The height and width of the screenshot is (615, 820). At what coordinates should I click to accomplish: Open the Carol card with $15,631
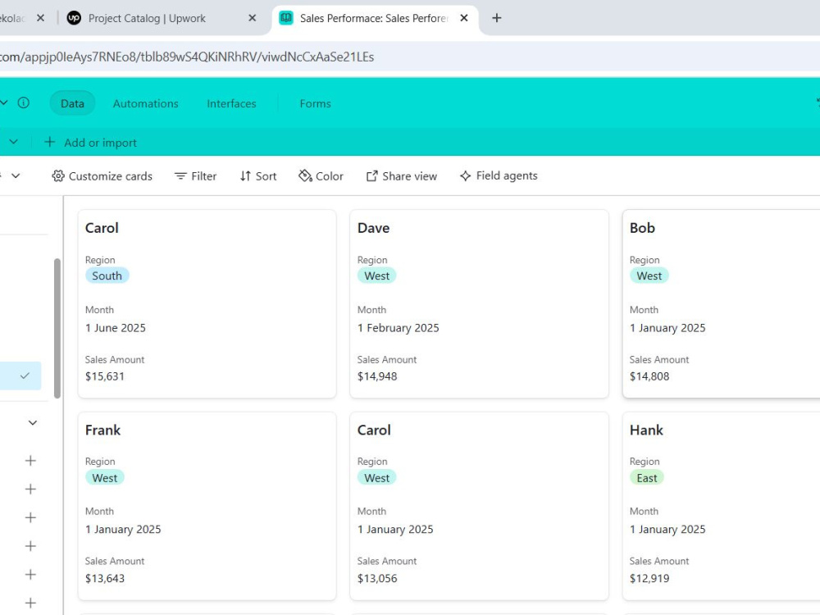click(207, 304)
